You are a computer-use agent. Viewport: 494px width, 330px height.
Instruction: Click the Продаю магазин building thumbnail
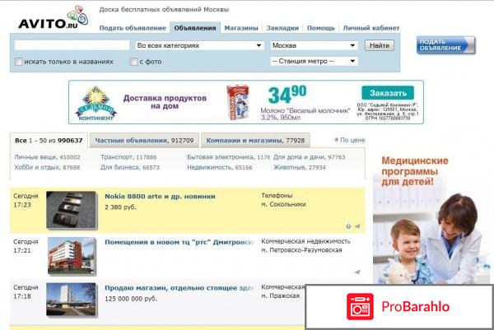[x=72, y=300]
